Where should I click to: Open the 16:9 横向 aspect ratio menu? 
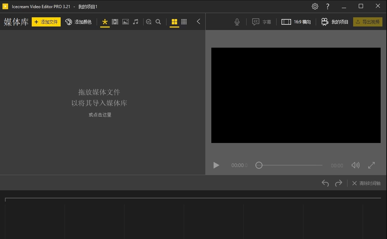(x=296, y=22)
